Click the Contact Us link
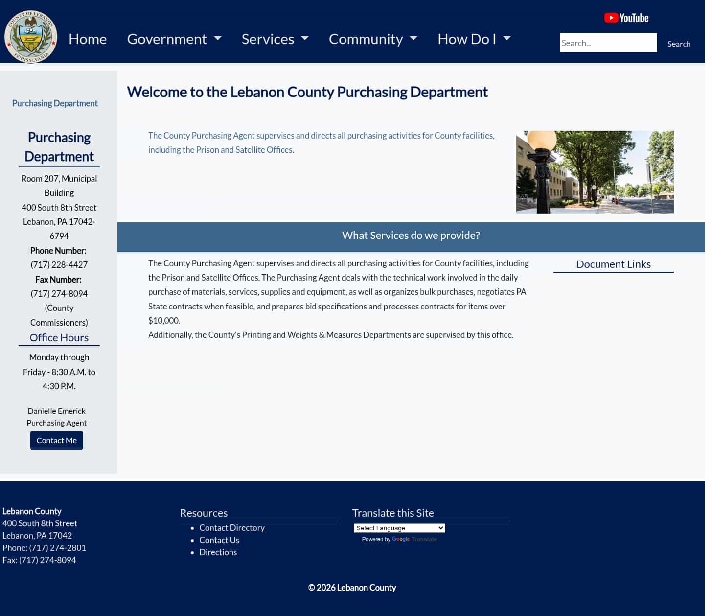The image size is (712, 616). 219,540
